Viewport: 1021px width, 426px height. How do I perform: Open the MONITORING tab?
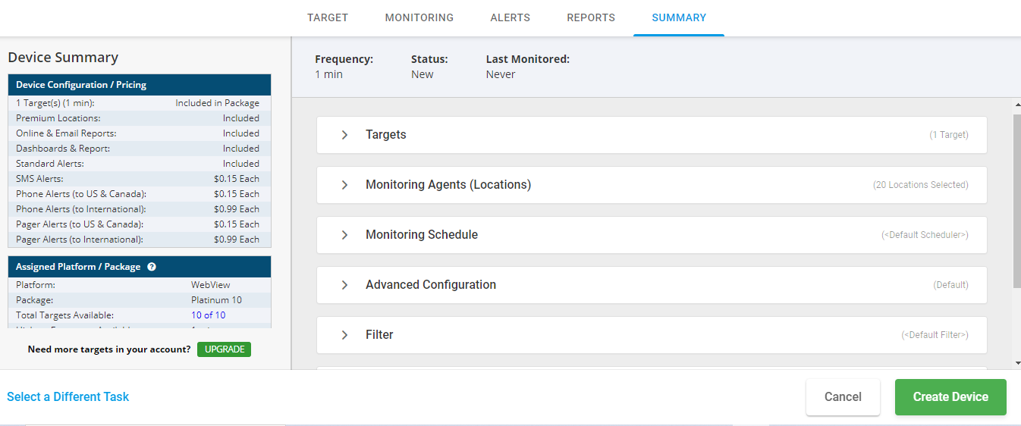coord(419,17)
